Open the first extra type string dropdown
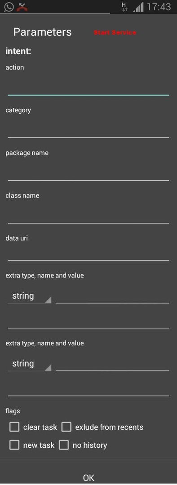The width and height of the screenshot is (177, 485). [29, 296]
